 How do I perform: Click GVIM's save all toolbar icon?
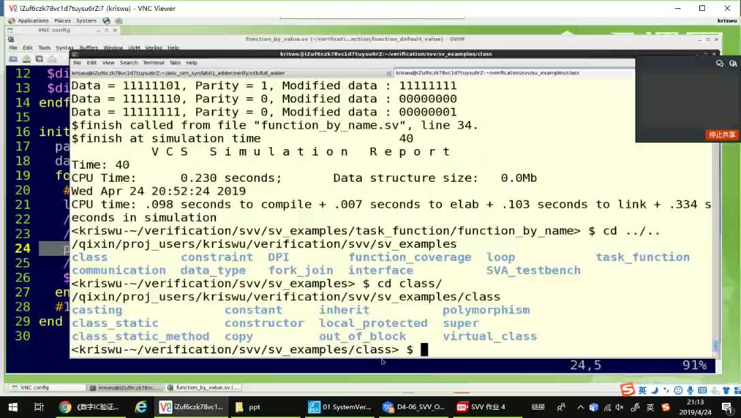click(40, 59)
